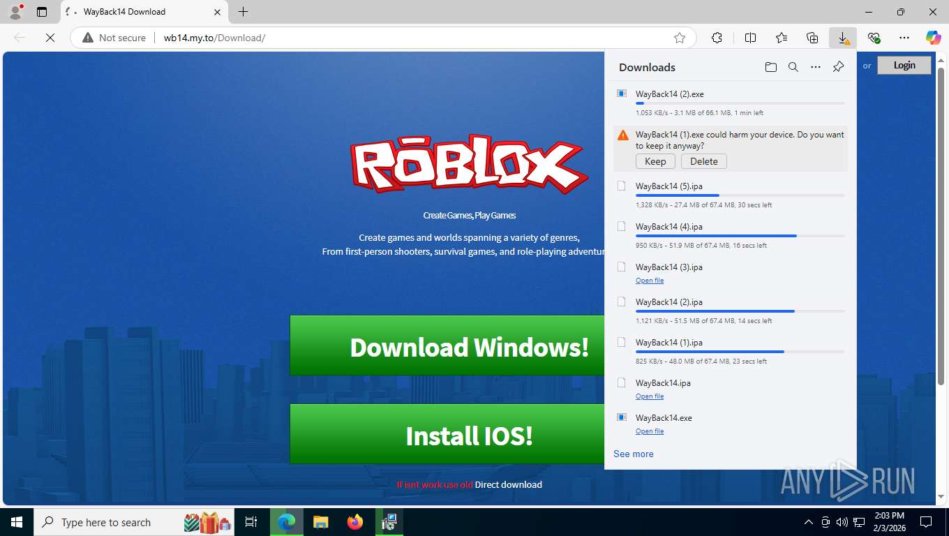Image resolution: width=949 pixels, height=536 pixels.
Task: Select the WayBack14 Download tab
Action: [x=143, y=12]
